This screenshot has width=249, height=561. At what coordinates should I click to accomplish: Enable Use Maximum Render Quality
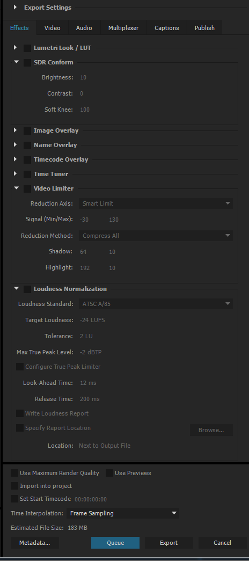coord(14,473)
